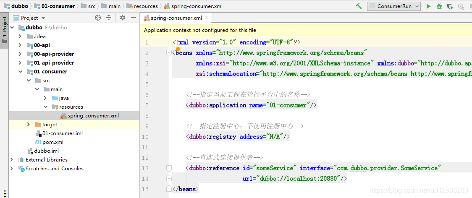
Task: Collapse the dubbo root project node
Action: pyautogui.click(x=12, y=27)
